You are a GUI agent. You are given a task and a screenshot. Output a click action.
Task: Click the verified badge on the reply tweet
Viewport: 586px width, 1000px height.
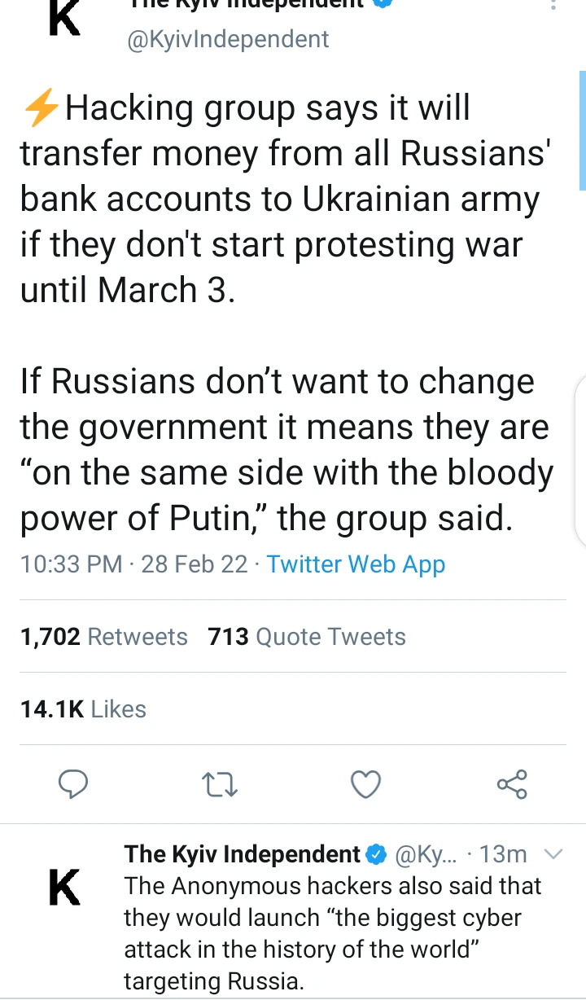click(375, 854)
